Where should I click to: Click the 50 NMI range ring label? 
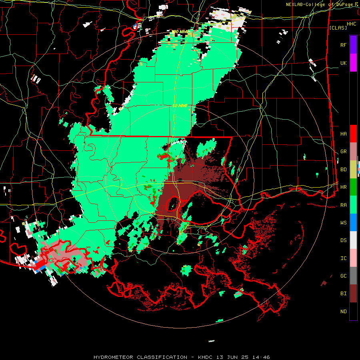[x=180, y=106]
